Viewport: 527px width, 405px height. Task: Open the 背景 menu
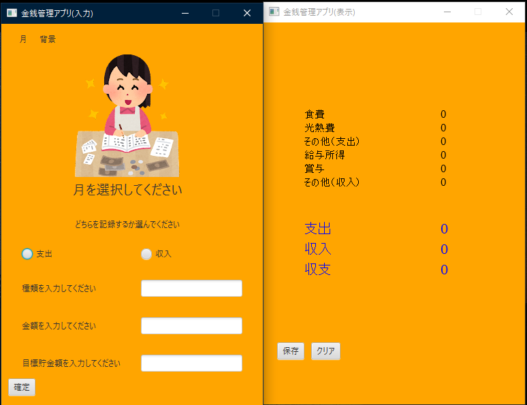tap(48, 39)
